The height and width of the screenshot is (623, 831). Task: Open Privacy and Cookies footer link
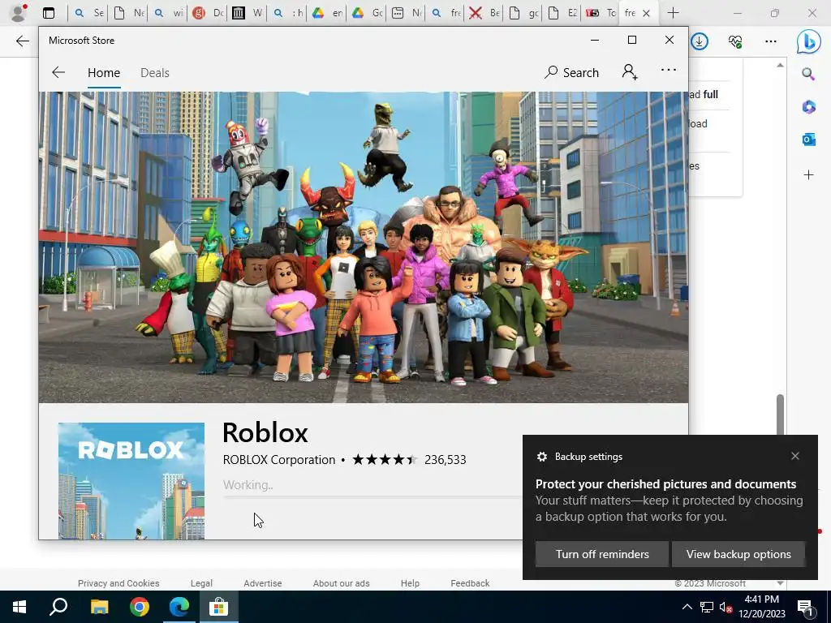pyautogui.click(x=118, y=583)
